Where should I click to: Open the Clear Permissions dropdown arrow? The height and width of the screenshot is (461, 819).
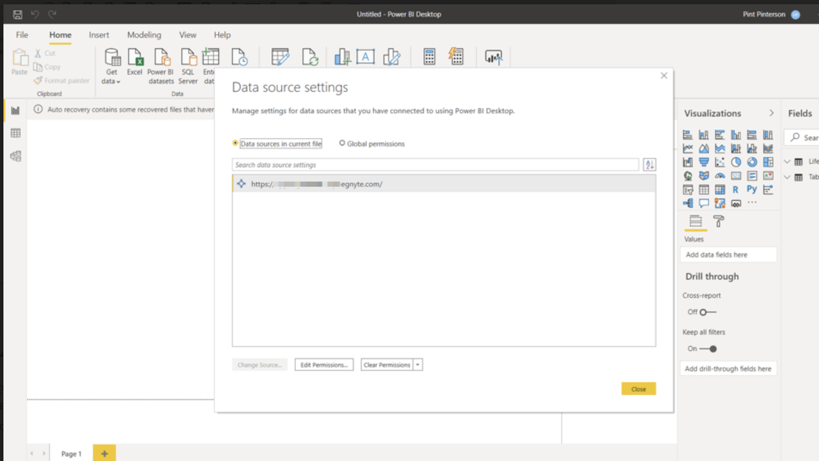tap(418, 365)
